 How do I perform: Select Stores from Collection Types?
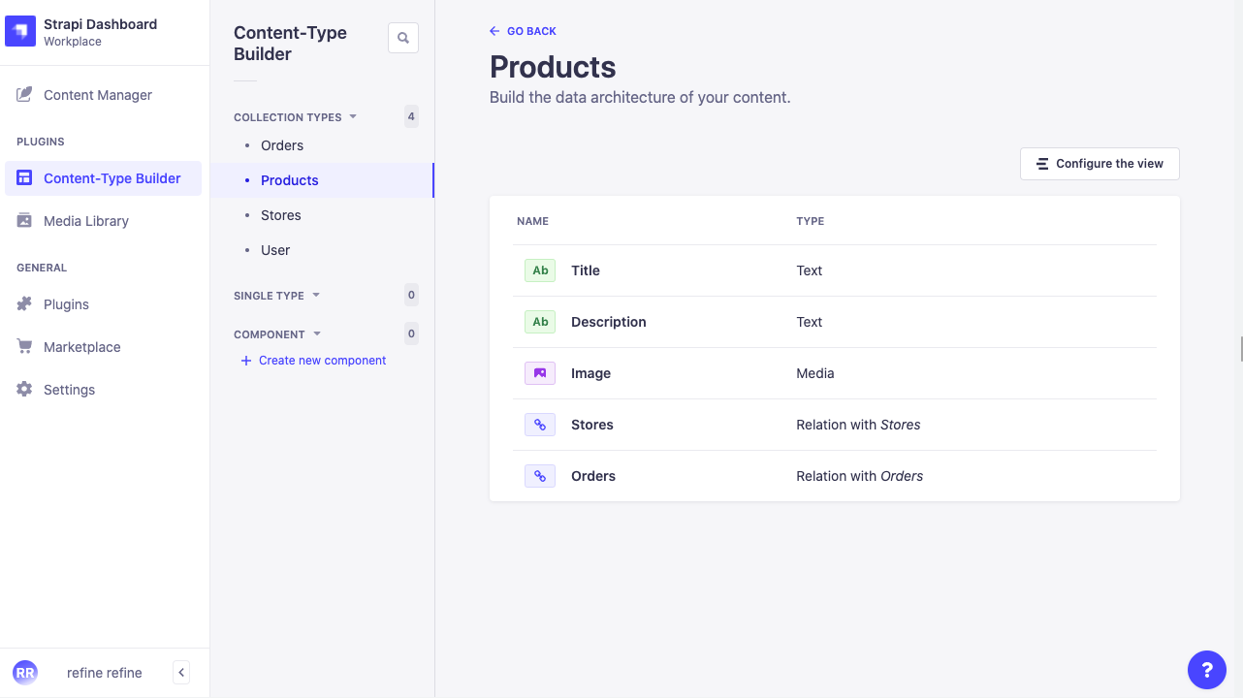(x=280, y=214)
